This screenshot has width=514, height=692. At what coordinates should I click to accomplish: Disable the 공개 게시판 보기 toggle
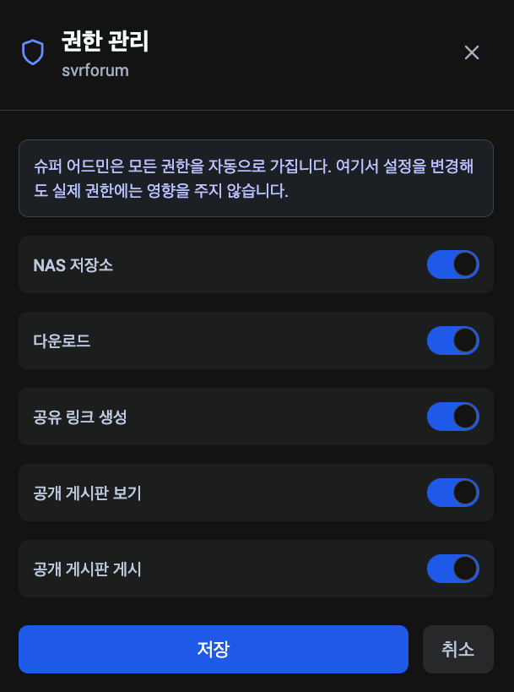click(x=453, y=493)
